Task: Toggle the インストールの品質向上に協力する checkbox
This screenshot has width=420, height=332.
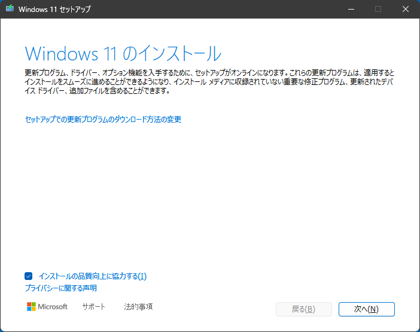Action: coord(28,276)
